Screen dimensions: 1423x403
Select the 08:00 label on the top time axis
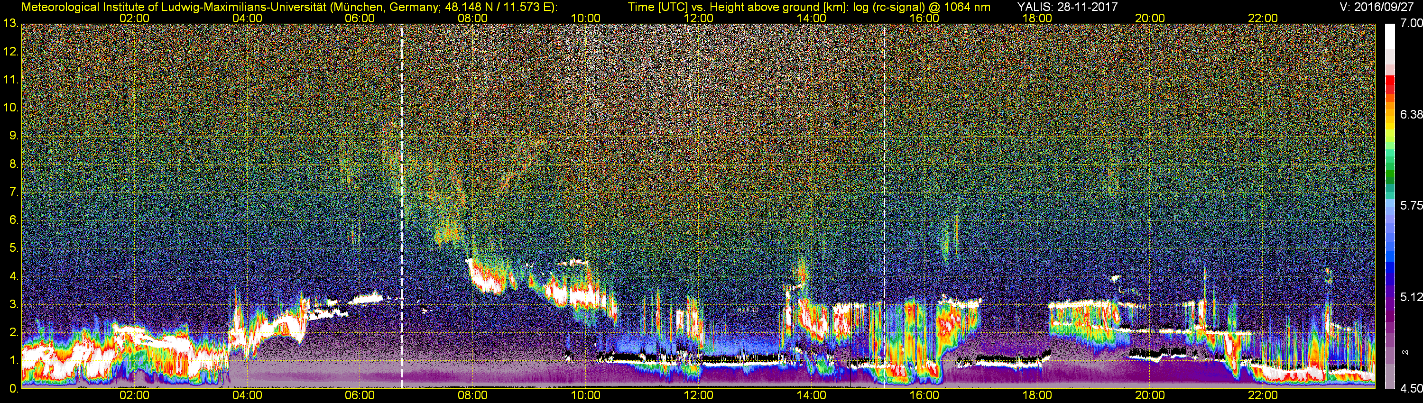click(473, 18)
